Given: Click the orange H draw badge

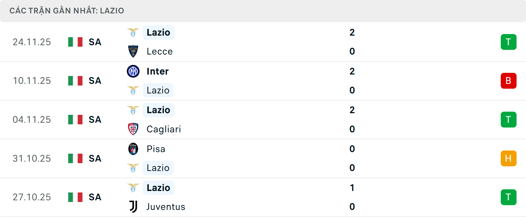Looking at the screenshot, I should [x=508, y=158].
